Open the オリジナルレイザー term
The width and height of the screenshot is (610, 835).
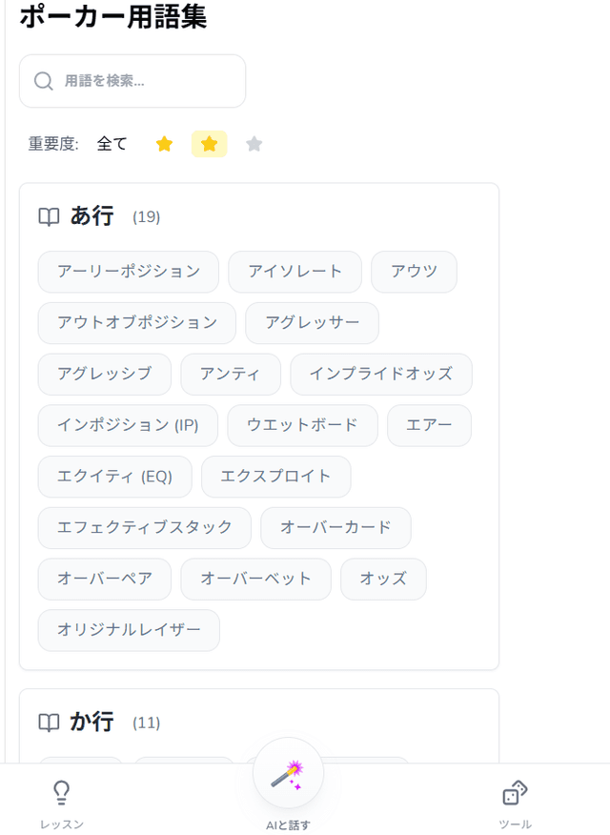tap(129, 630)
